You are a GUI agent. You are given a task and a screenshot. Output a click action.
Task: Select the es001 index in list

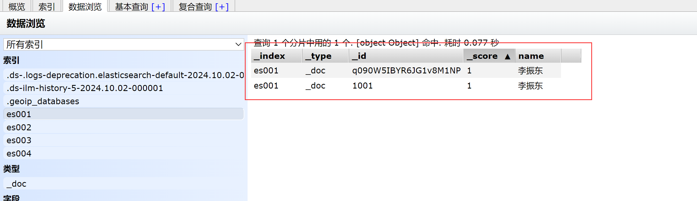(x=124, y=114)
